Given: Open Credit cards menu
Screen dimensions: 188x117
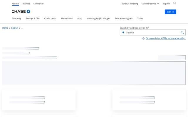Looking at the screenshot, I should coord(50,18).
